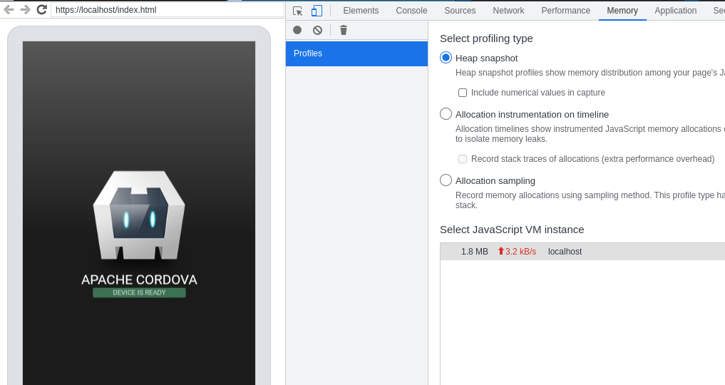This screenshot has height=385, width=725.
Task: Toggle the device toolbar icon
Action: pos(317,11)
